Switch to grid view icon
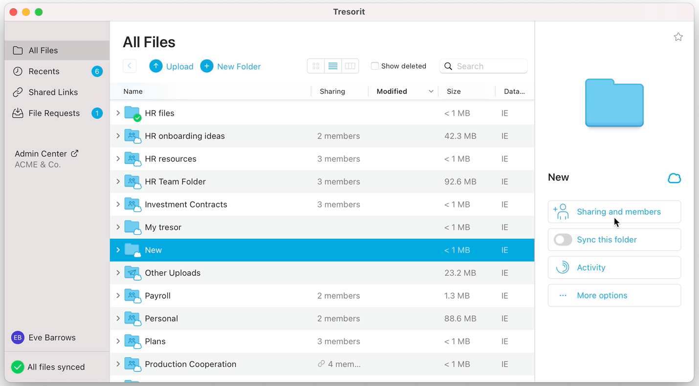Viewport: 699px width, 386px height. click(x=316, y=66)
